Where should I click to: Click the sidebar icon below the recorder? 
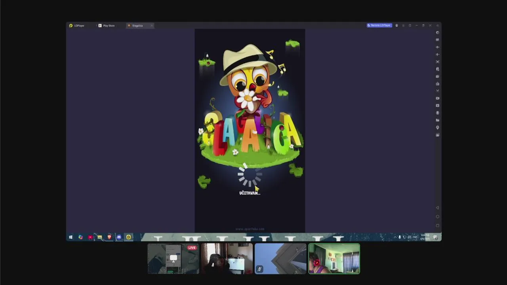(x=438, y=76)
